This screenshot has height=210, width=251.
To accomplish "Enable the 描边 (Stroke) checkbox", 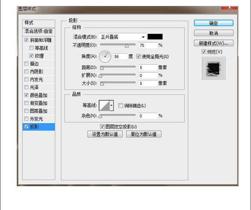I will pos(26,64).
